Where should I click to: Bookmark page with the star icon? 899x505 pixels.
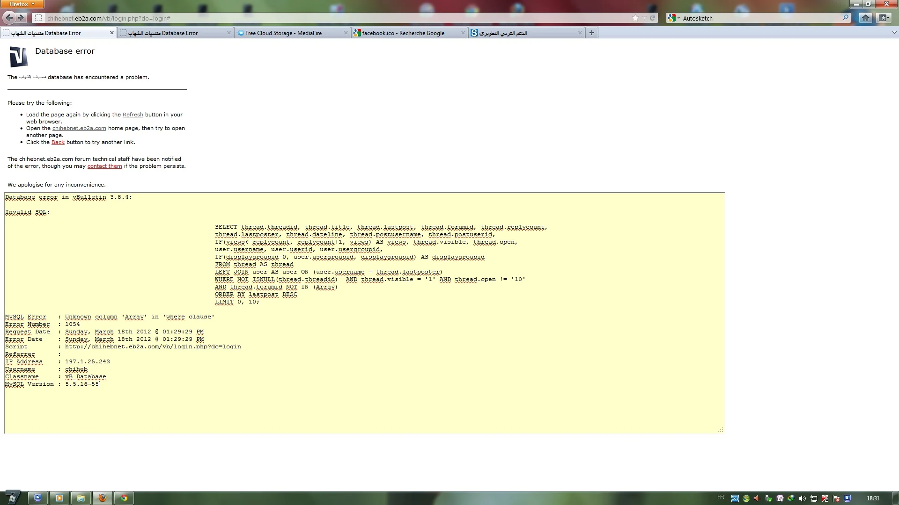[635, 18]
